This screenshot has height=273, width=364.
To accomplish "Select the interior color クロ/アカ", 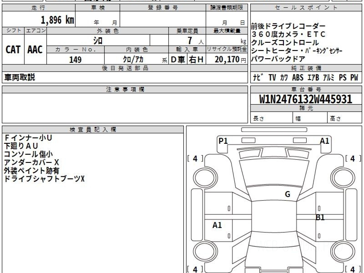I will tap(133, 59).
